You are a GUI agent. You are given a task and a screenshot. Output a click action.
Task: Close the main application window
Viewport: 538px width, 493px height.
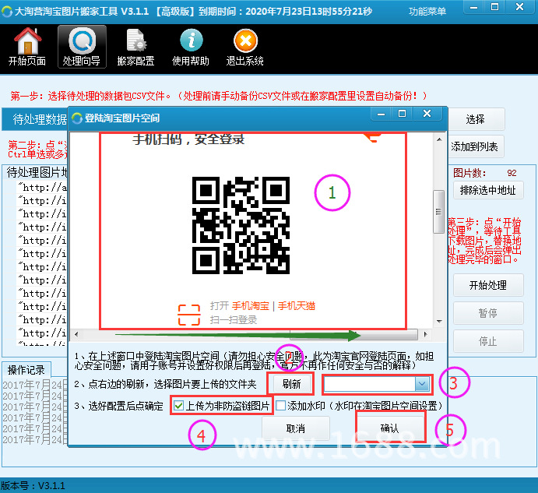pyautogui.click(x=520, y=7)
